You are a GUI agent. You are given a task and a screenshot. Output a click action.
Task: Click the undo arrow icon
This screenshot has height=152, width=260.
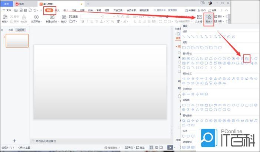pos(35,10)
